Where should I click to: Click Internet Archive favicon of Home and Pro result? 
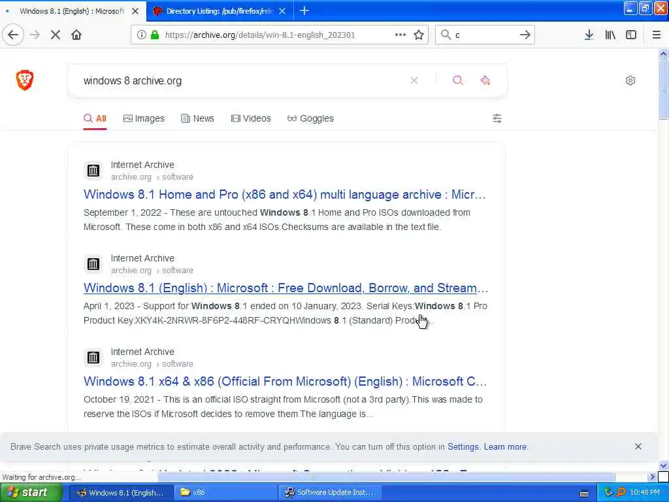click(93, 171)
